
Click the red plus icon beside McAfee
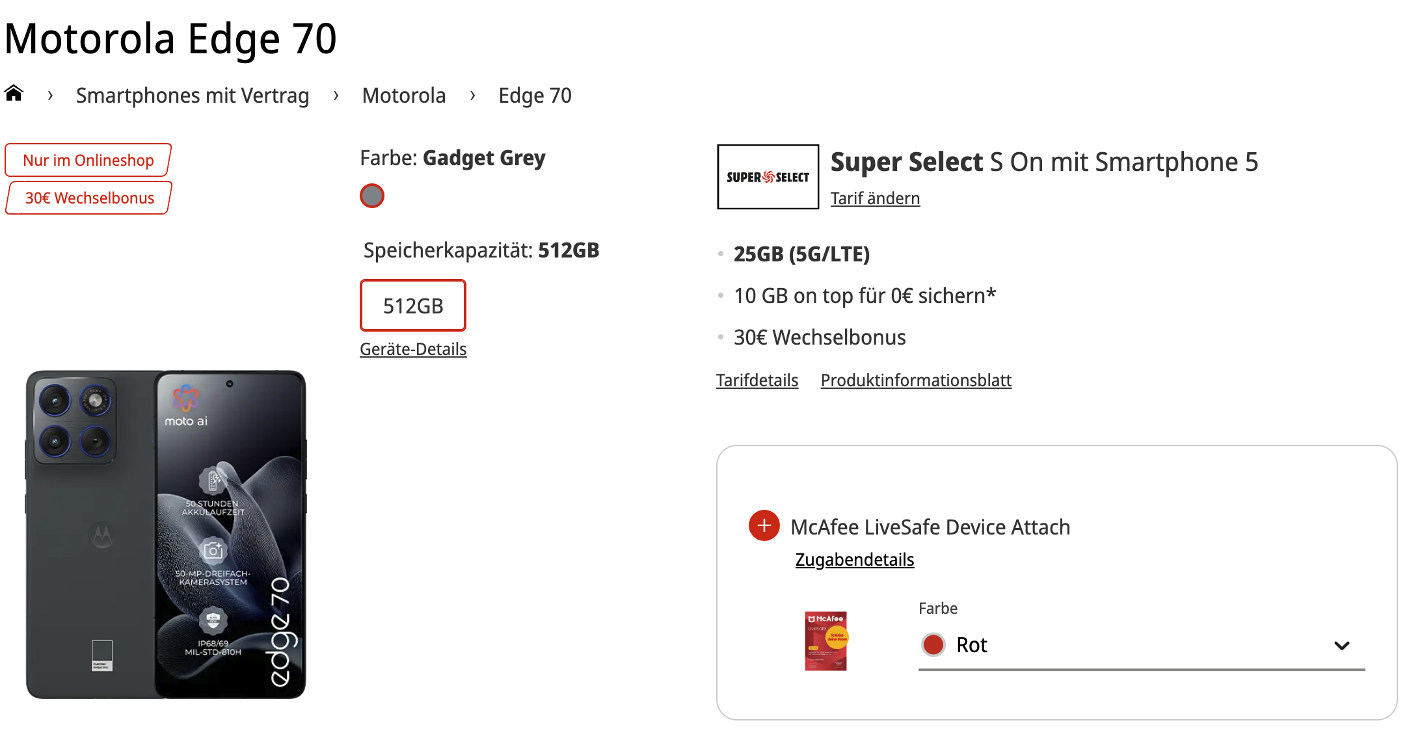[764, 525]
